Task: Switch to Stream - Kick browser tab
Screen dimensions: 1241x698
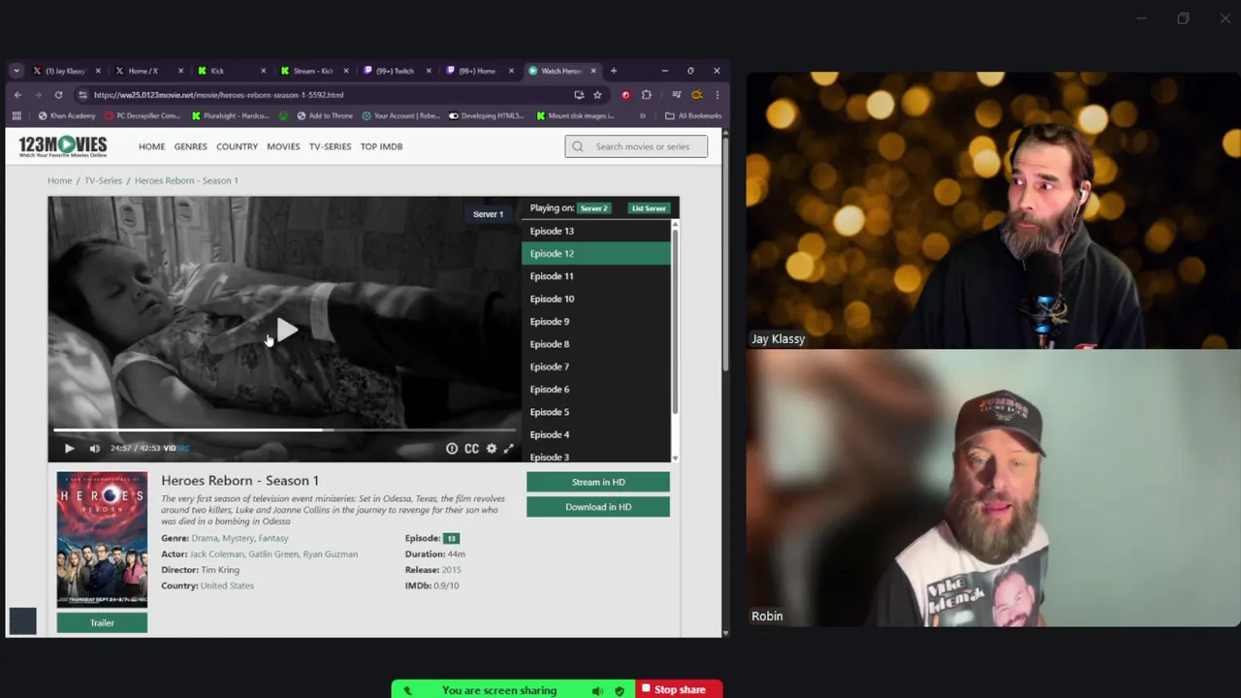Action: tap(312, 71)
